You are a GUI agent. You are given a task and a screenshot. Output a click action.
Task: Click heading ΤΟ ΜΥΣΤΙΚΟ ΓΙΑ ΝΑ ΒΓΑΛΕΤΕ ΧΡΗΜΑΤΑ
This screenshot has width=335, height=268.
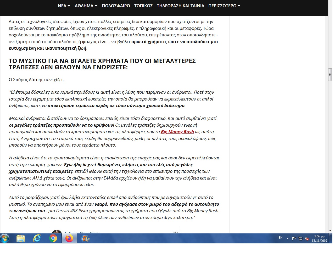click(x=102, y=64)
